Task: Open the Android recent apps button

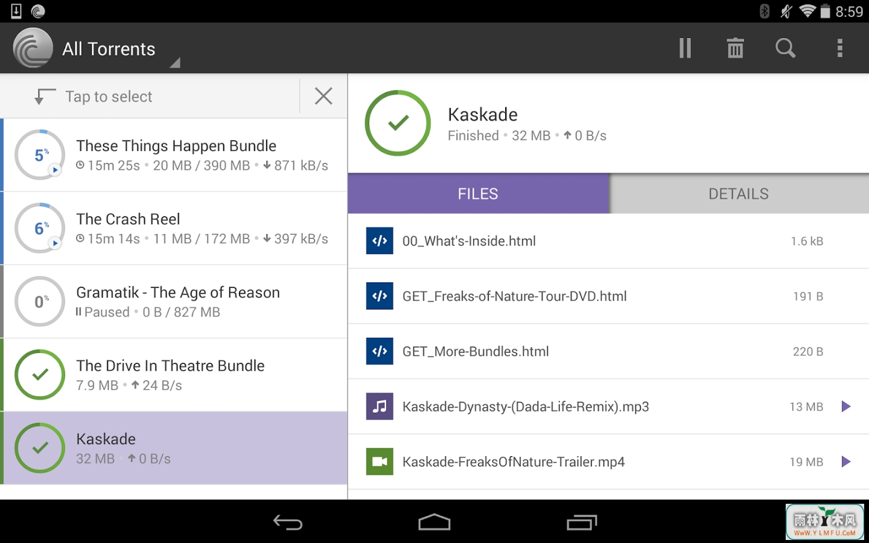Action: [582, 522]
